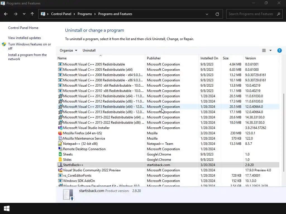Go forward using the forward arrow
The image size is (286, 214).
16,14
